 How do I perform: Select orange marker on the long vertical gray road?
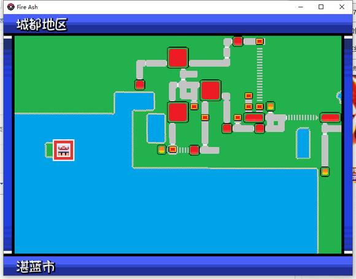pyautogui.click(x=205, y=118)
